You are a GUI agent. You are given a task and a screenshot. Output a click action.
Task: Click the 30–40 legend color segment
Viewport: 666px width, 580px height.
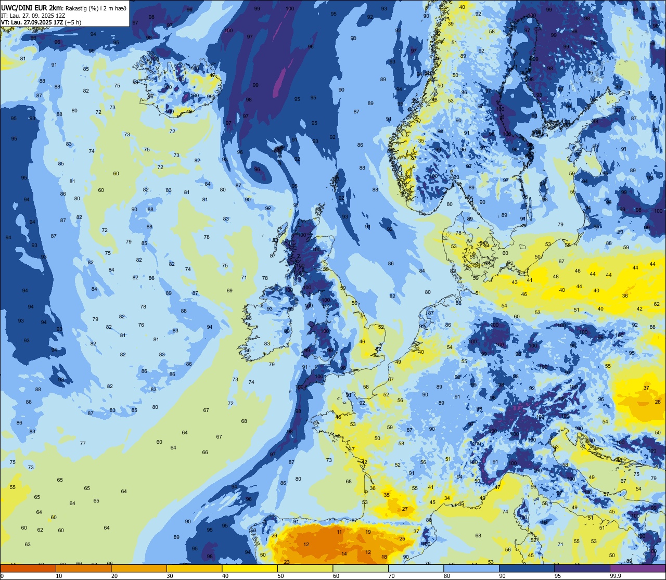194,568
